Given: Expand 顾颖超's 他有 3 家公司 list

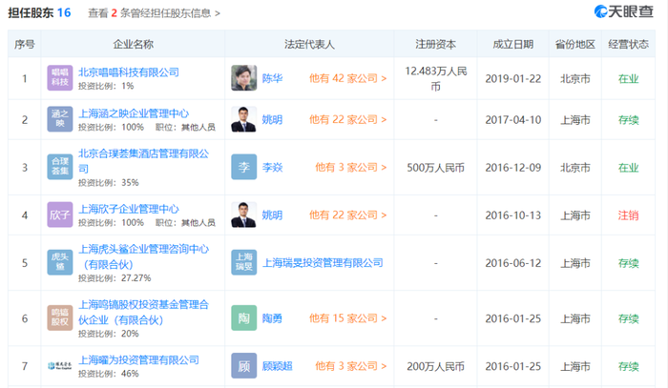Looking at the screenshot, I should click(350, 366).
